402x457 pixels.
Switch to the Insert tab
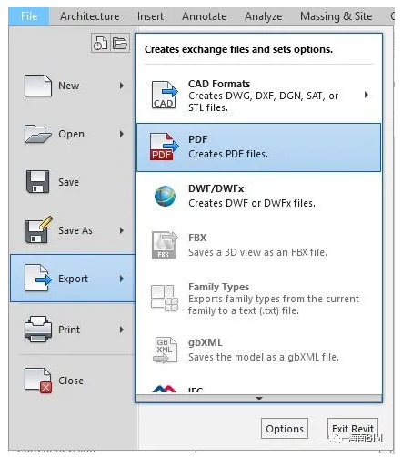click(150, 16)
